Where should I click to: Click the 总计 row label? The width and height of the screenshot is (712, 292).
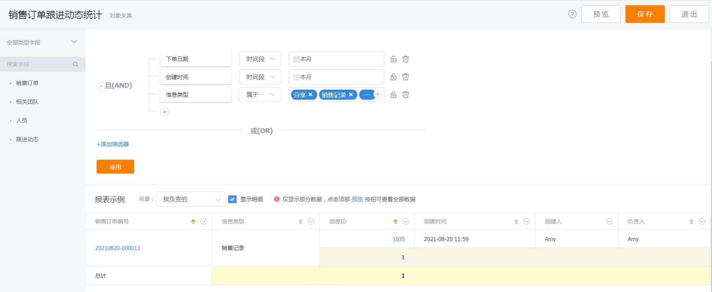(101, 276)
